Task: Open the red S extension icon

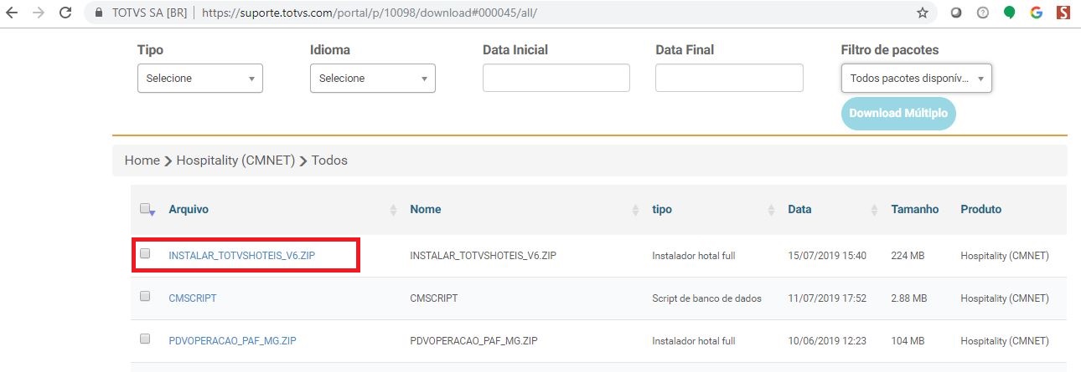Action: coord(1063,13)
